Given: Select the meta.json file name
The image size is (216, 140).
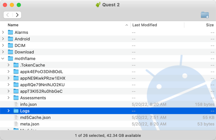Looking at the screenshot, I should tap(29, 124).
